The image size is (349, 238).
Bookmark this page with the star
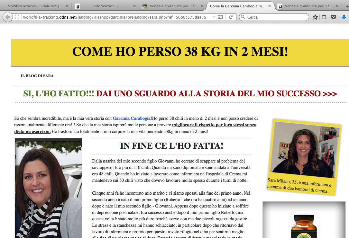click(x=315, y=17)
